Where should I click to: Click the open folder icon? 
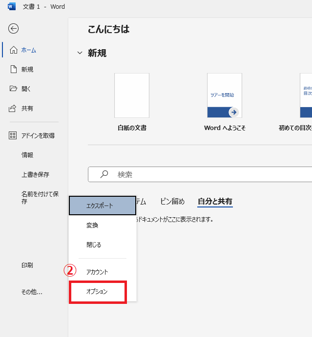[x=13, y=89]
